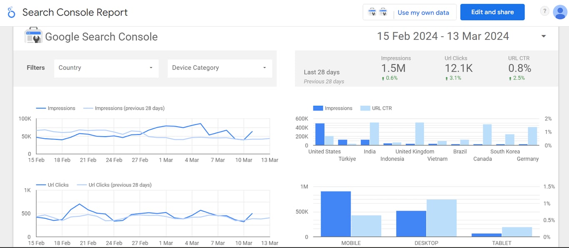Click the DESKTOP URL CTR bar

pos(442,218)
